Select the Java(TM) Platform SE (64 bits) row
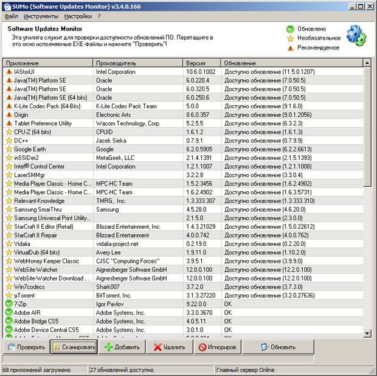 [x=183, y=97]
